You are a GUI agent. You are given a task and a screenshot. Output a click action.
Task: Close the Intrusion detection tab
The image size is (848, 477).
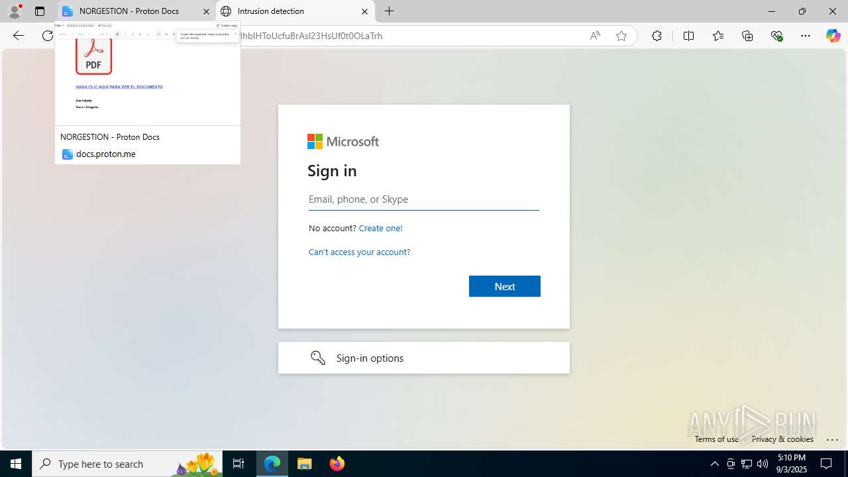(364, 11)
